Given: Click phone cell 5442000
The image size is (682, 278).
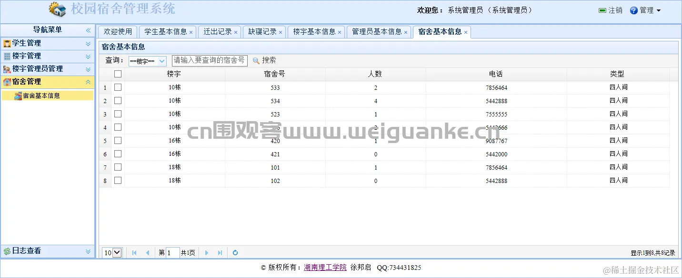Looking at the screenshot, I should click(x=496, y=154).
